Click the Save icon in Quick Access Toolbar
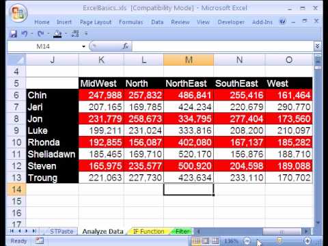Viewport: 328px width, 246px height. [14, 34]
